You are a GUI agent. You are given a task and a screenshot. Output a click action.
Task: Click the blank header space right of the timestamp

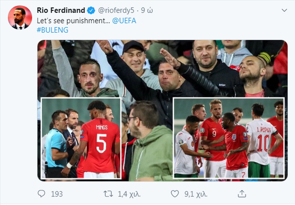coord(216,11)
